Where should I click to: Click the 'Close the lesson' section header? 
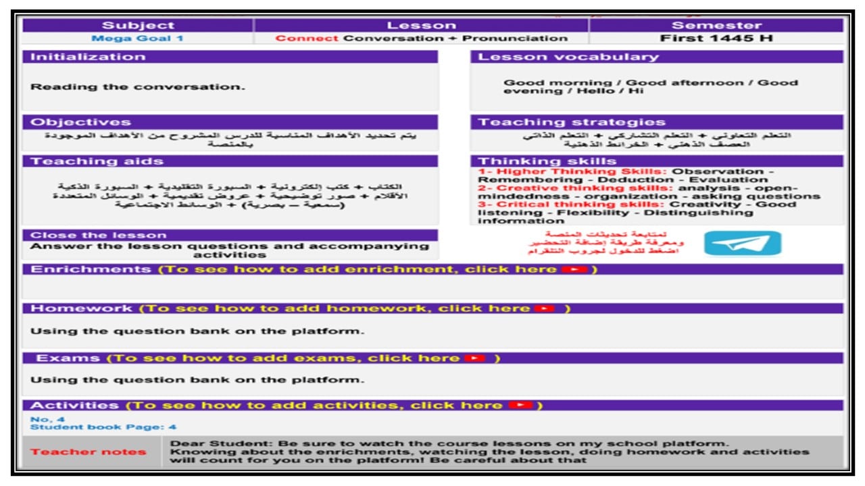[230, 236]
